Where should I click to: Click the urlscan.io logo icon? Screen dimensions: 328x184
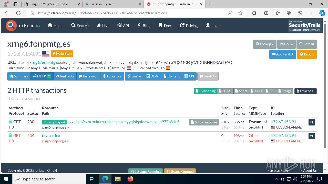11,26
